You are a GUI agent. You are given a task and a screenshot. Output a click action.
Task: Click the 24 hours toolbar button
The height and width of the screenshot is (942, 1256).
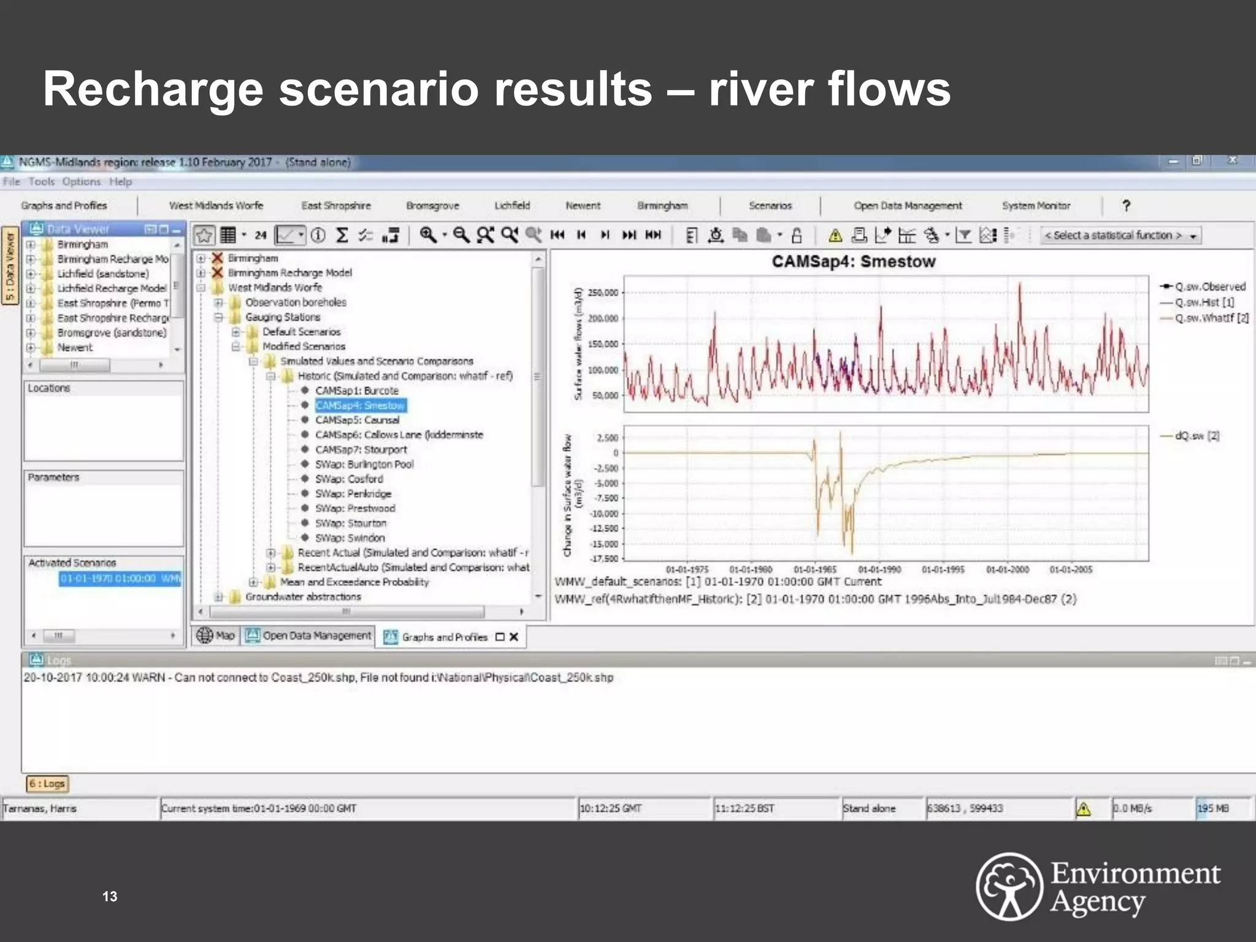tap(261, 235)
